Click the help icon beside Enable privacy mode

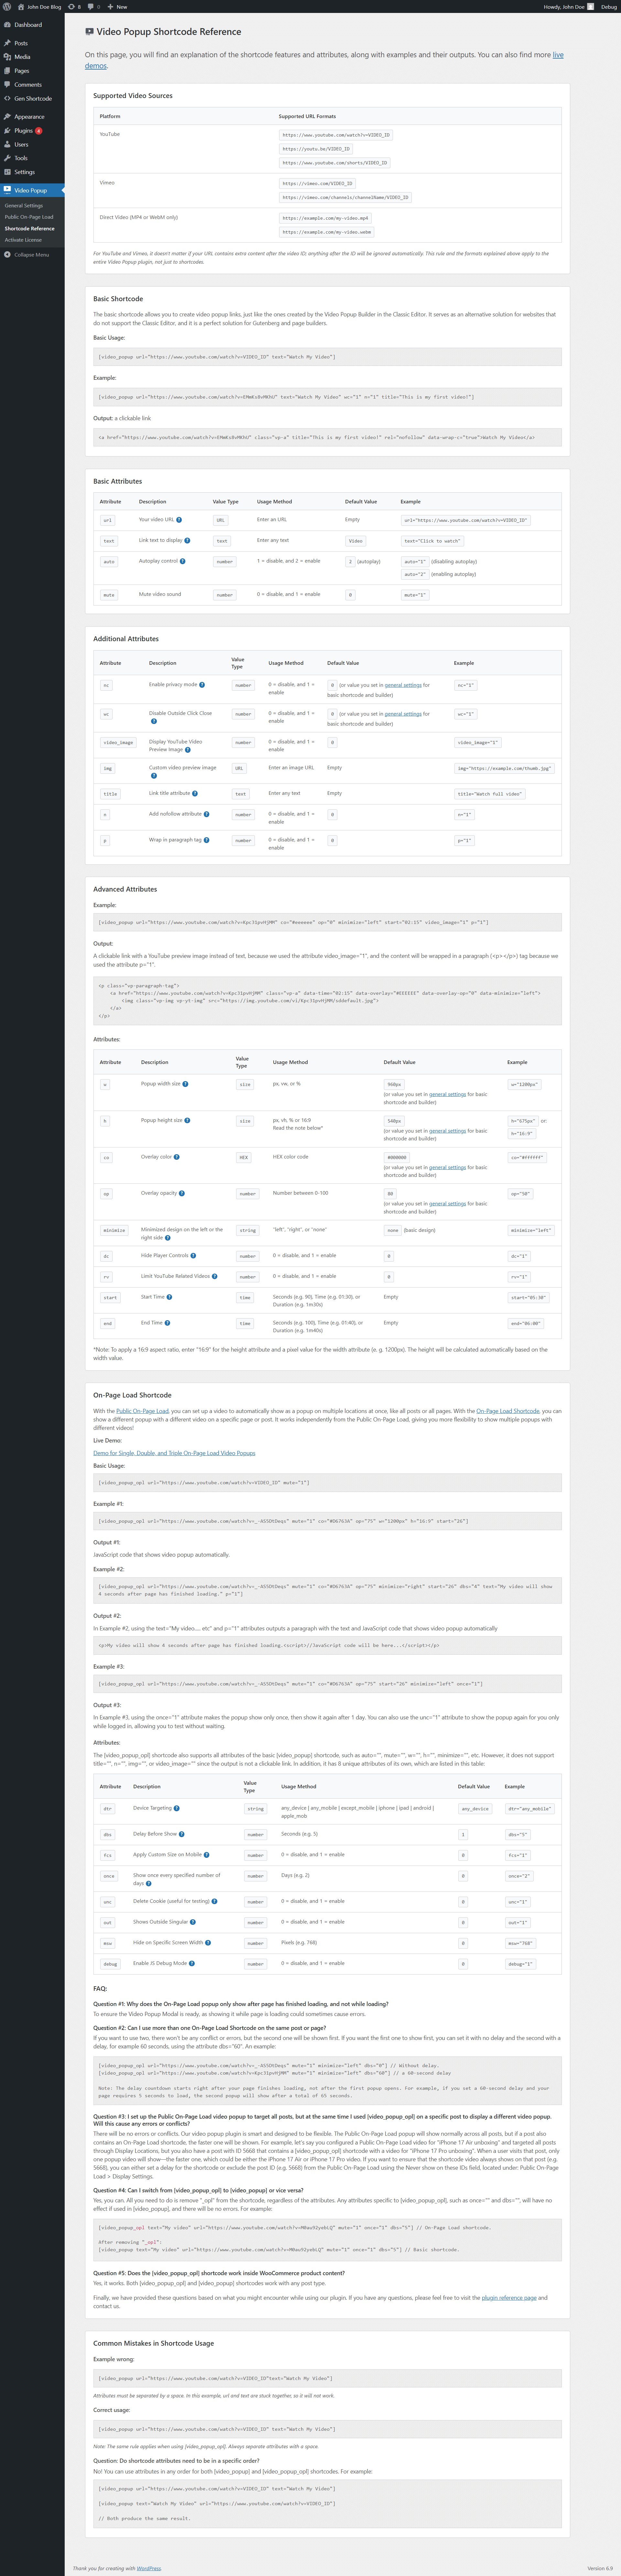click(202, 685)
